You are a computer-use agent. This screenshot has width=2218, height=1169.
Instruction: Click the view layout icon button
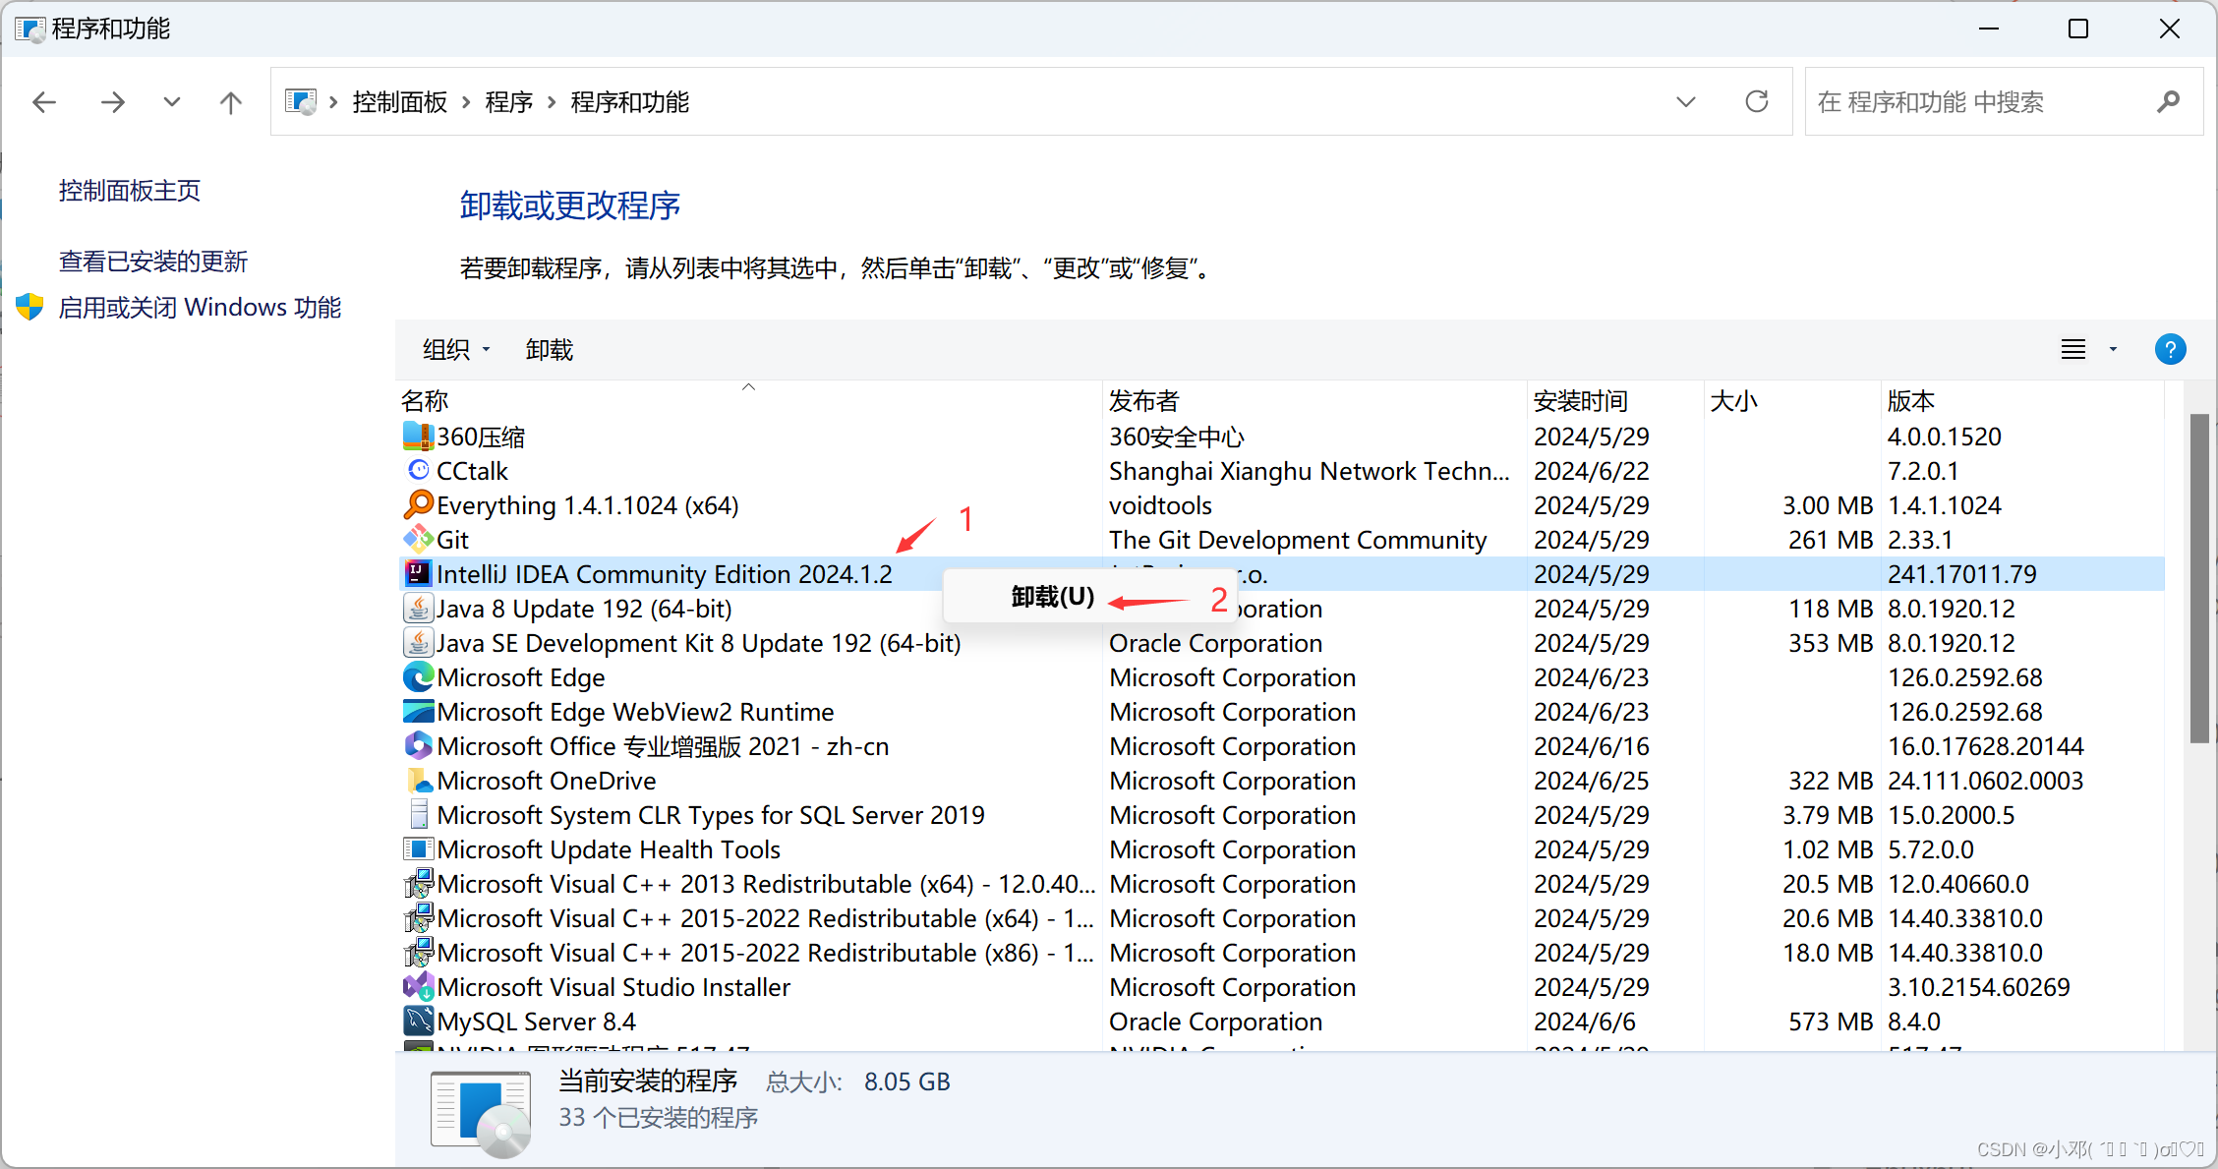click(2072, 350)
